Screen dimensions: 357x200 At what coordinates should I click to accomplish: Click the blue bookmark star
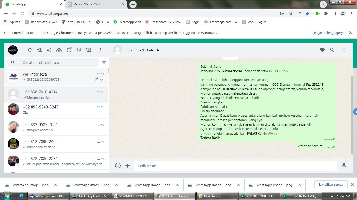tap(307, 14)
